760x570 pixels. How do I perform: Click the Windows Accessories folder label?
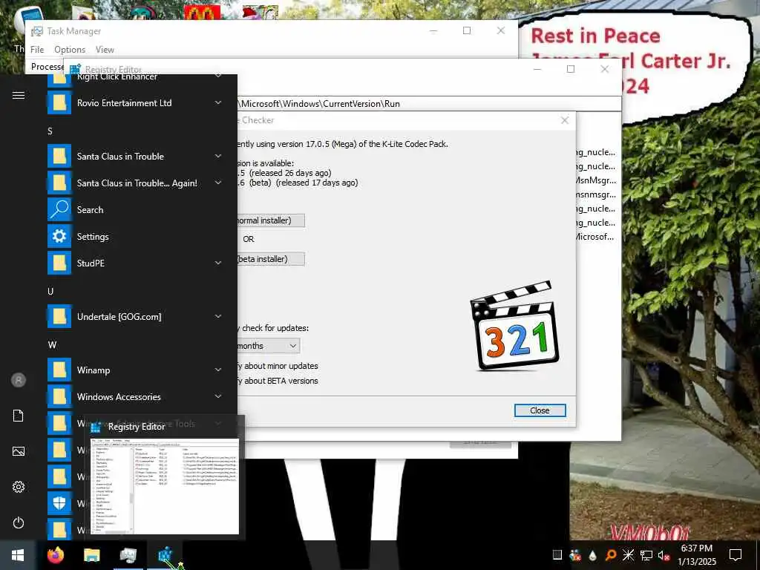coord(119,396)
